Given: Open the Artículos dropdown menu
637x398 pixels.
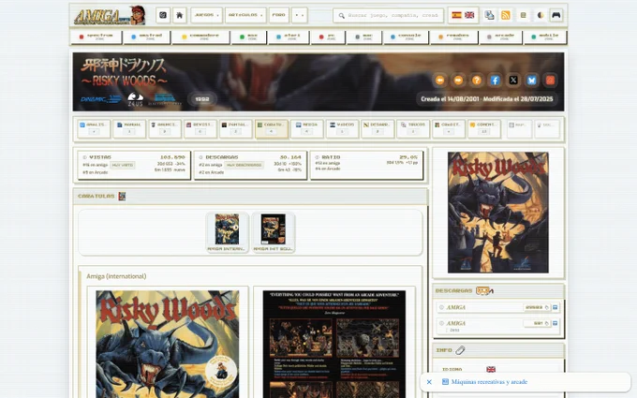Looking at the screenshot, I should coord(245,15).
